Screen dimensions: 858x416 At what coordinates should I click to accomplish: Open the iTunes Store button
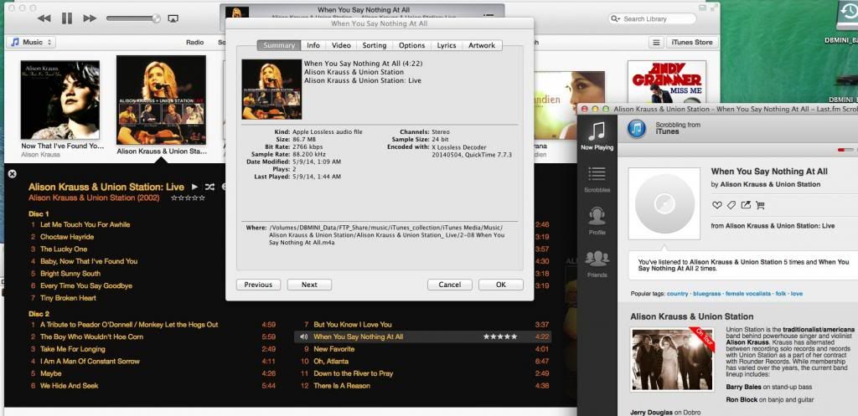(x=691, y=42)
